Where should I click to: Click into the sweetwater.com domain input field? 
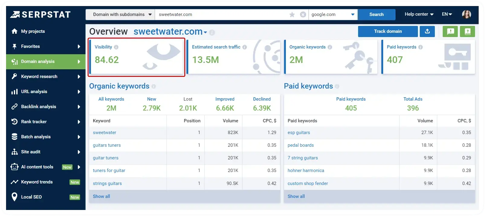[222, 14]
